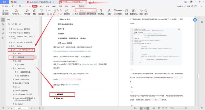Open the compress (压缩) tool
This screenshot has height=110, width=205.
(127, 12)
